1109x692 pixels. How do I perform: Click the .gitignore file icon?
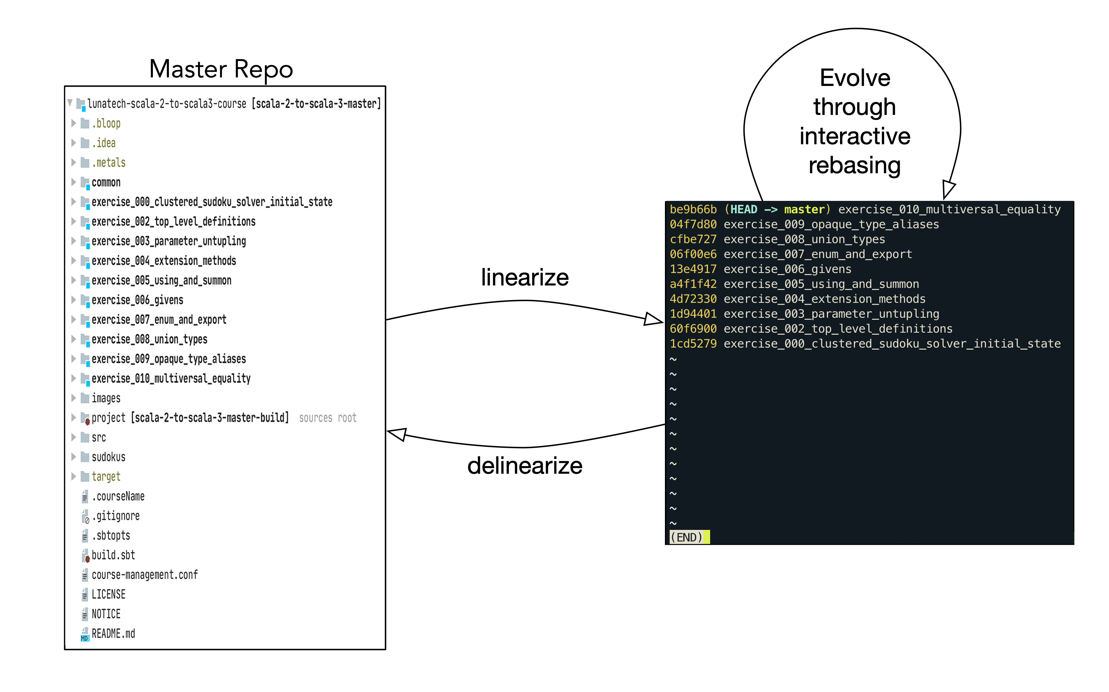[85, 516]
